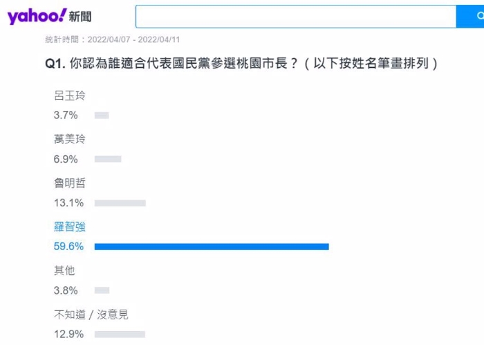Click the 12.9% gray result bar
Image resolution: width=484 pixels, height=345 pixels.
tap(120, 334)
